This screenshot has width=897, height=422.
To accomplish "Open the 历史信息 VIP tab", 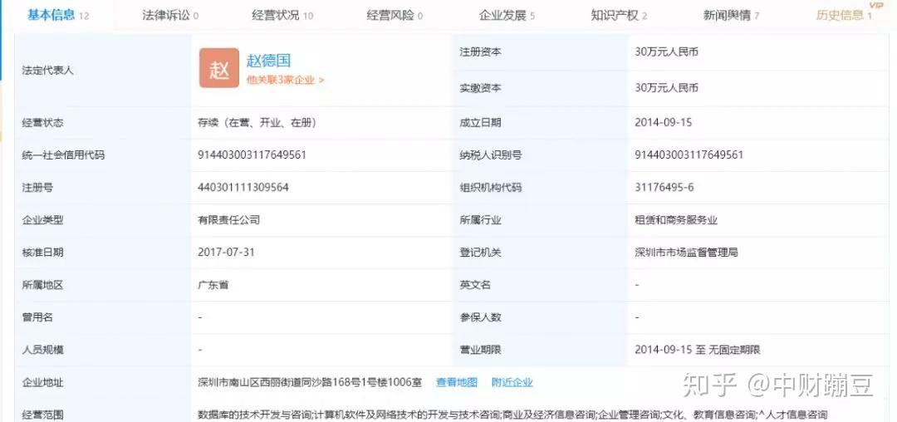I will (845, 15).
